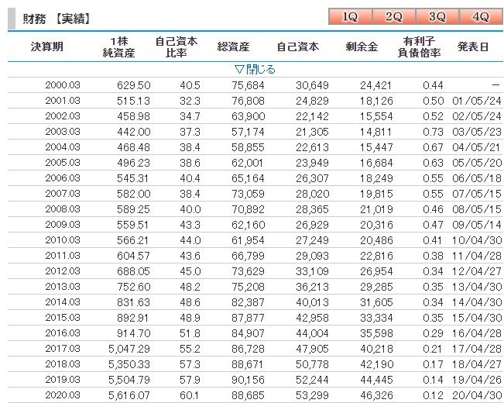The height and width of the screenshot is (403, 504).
Task: Select period cell 2017.03
Action: coord(63,348)
